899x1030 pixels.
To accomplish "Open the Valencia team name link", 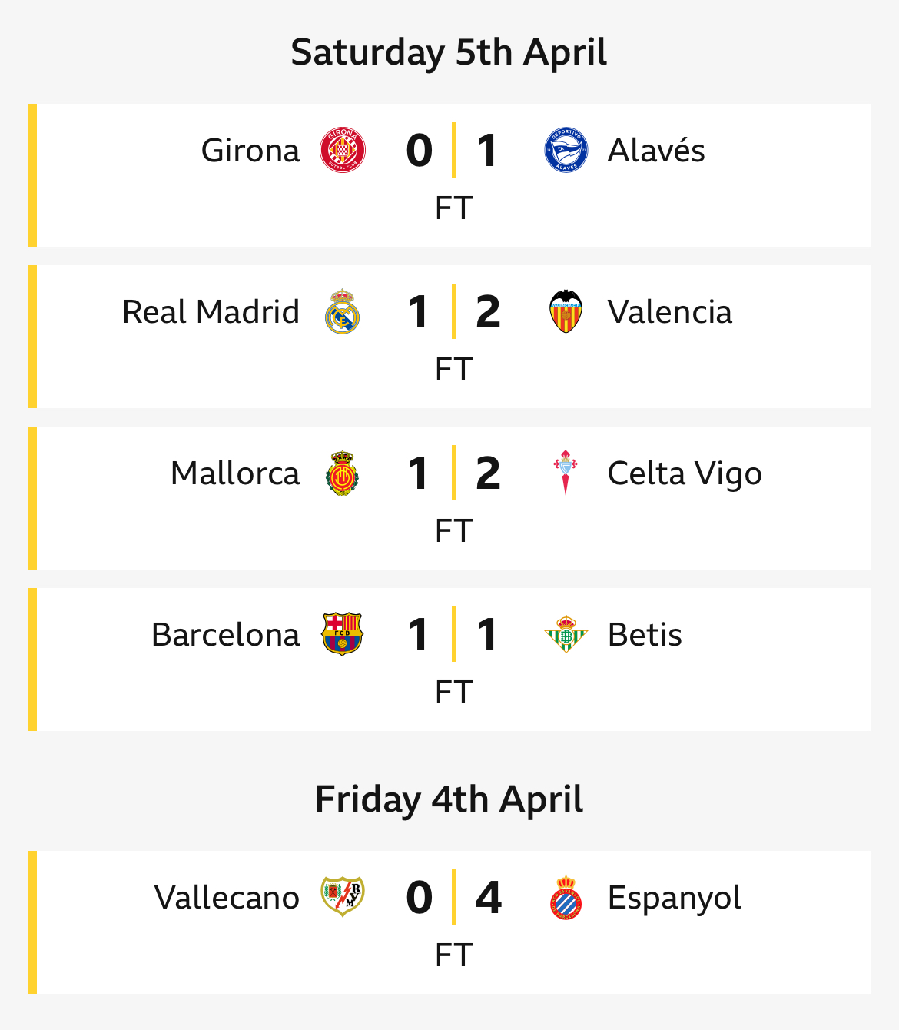I will (x=670, y=312).
